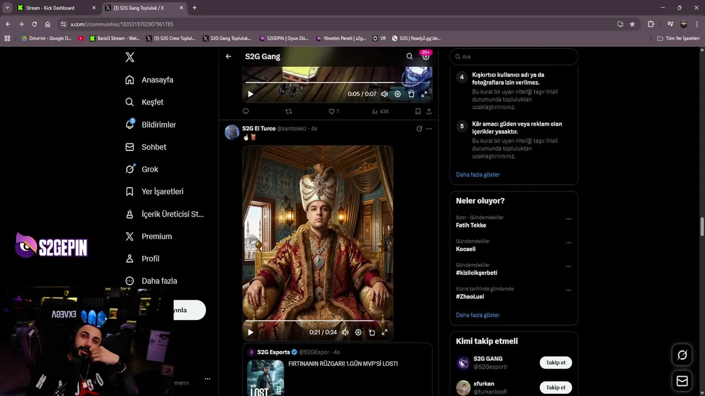Click Grok icon on S2G El Turco post
Image resolution: width=705 pixels, height=396 pixels.
click(x=419, y=129)
